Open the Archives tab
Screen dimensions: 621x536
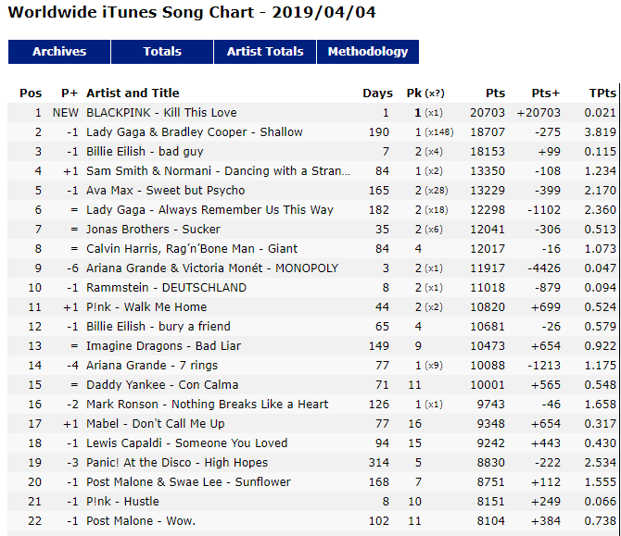pyautogui.click(x=59, y=52)
